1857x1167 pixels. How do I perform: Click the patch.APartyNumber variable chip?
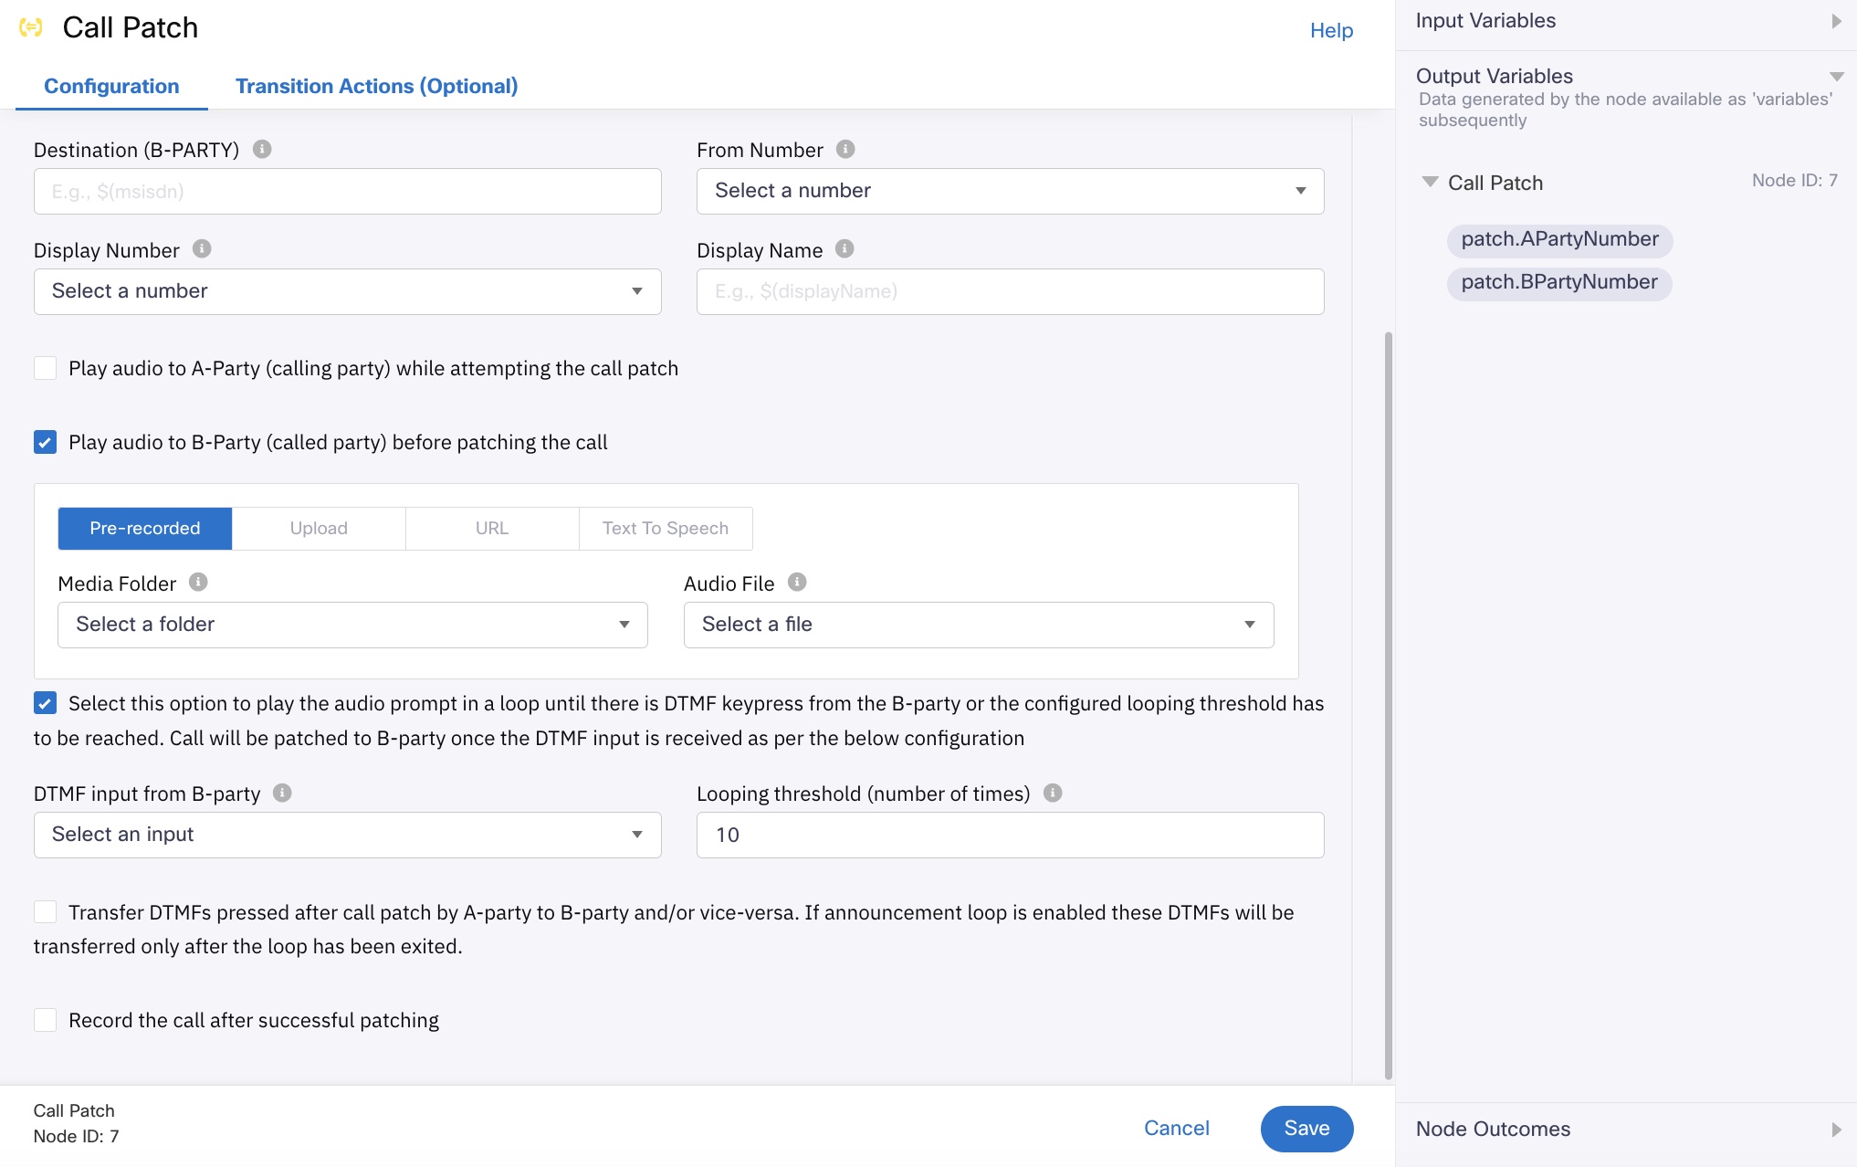point(1559,240)
